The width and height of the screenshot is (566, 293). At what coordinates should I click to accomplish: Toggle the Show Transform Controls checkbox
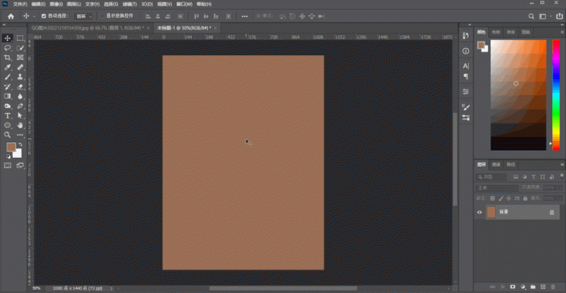tap(102, 16)
